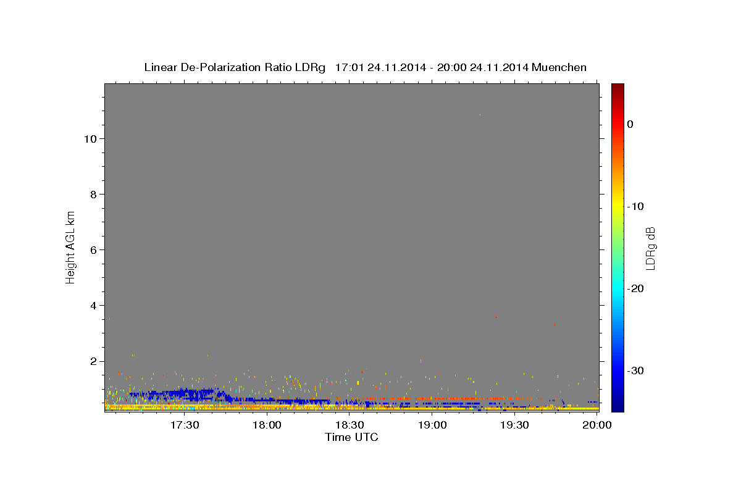Click the colorbar value label 0
741x494 pixels.
point(630,124)
